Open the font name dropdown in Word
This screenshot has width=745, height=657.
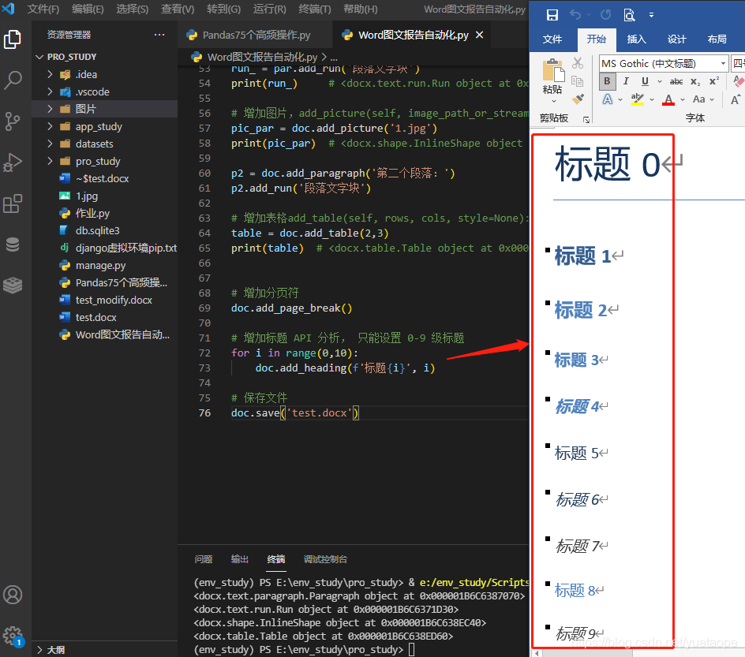click(x=723, y=63)
